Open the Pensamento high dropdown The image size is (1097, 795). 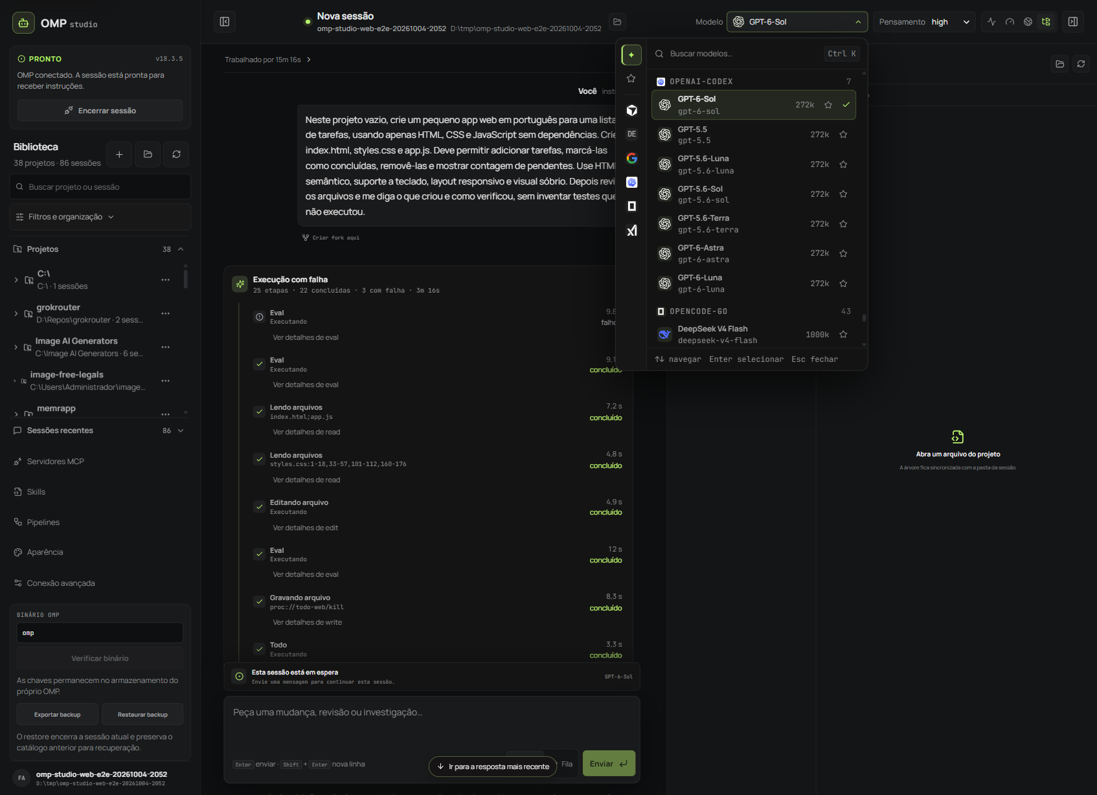point(924,22)
